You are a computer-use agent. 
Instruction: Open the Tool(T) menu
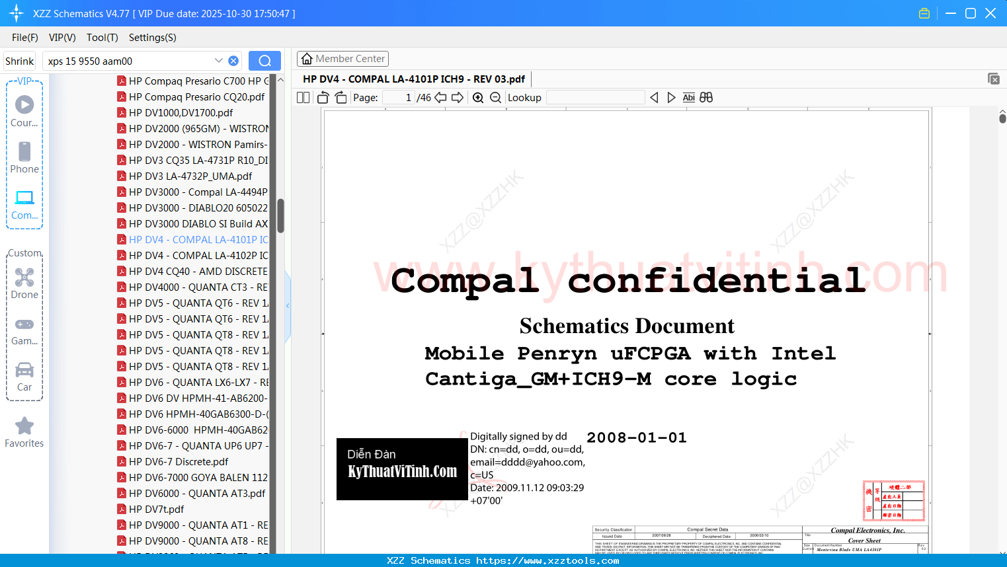pyautogui.click(x=102, y=38)
